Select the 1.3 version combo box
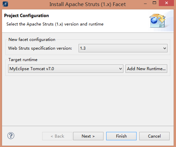The width and height of the screenshot is (176, 147). tap(123, 48)
